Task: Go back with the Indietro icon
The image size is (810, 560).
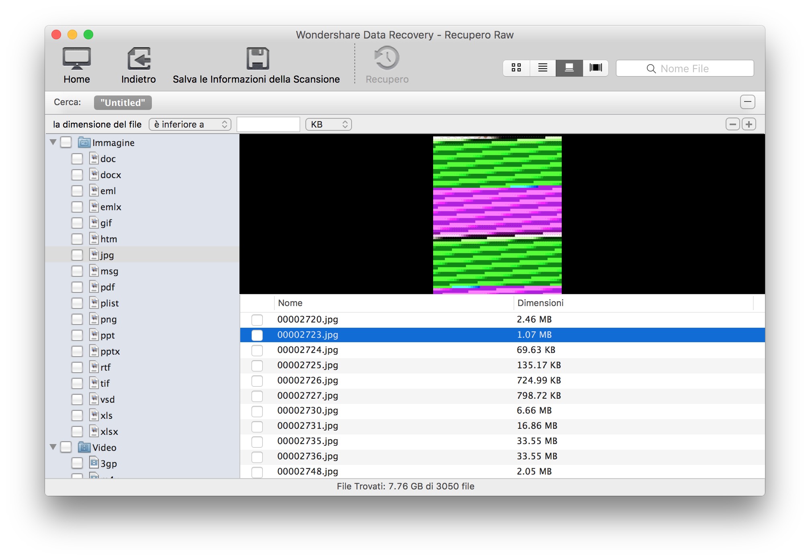Action: point(139,59)
